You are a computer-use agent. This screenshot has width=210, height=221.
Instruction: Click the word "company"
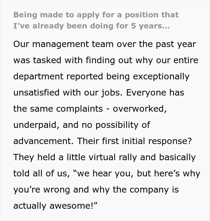pos(149,190)
